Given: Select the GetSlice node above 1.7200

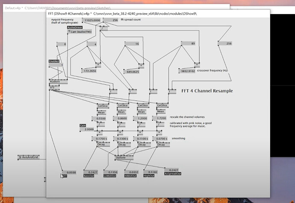Looking at the screenshot, I should pos(162,105).
